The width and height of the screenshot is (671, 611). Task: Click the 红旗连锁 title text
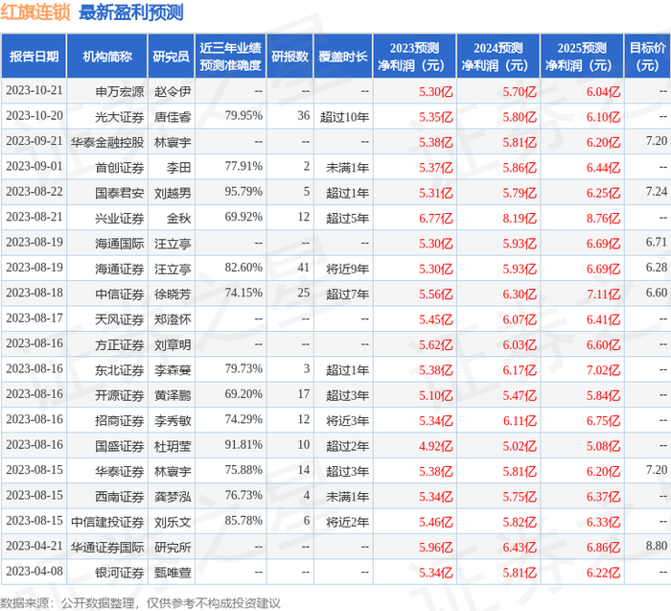pyautogui.click(x=35, y=12)
